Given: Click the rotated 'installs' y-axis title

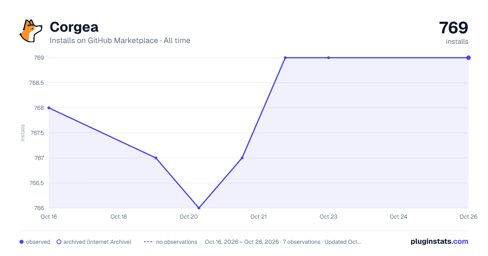Looking at the screenshot, I should point(23,133).
